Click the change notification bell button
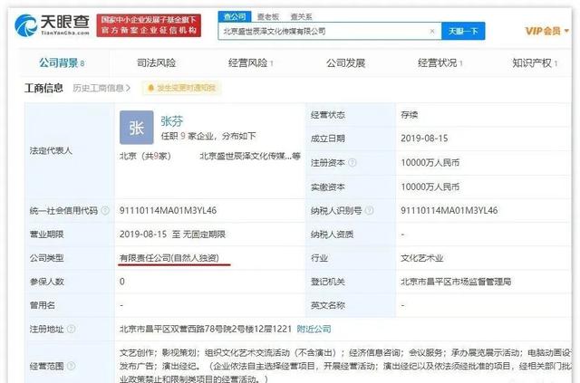This screenshot has width=580, height=383. point(181,88)
